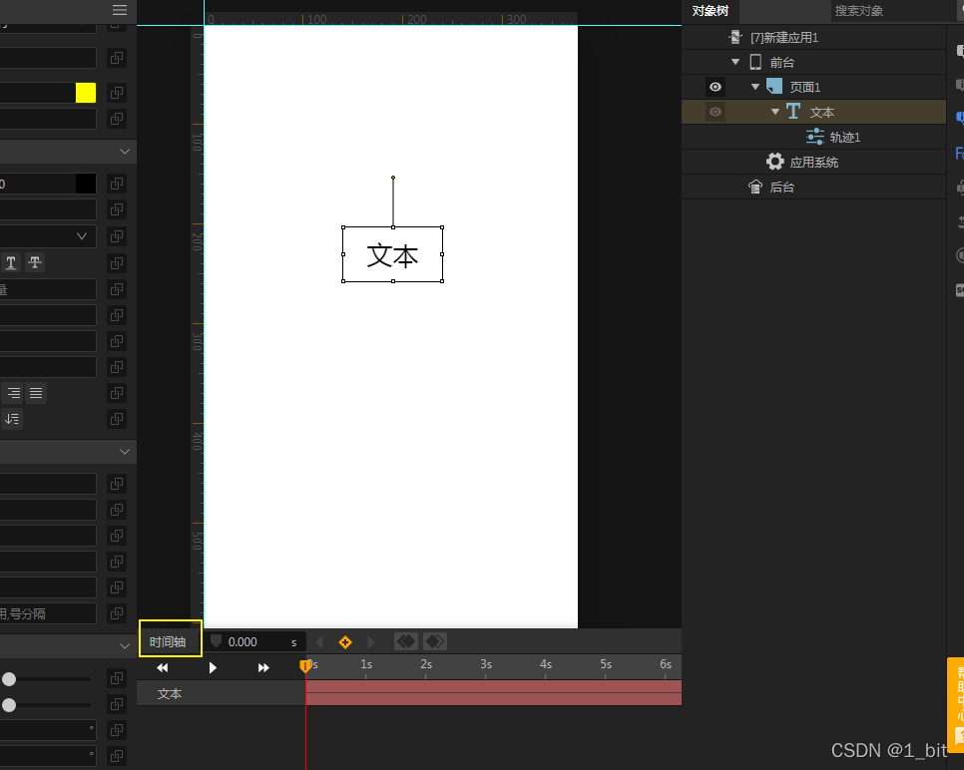Click the first double-diamond keyframe button

click(406, 642)
